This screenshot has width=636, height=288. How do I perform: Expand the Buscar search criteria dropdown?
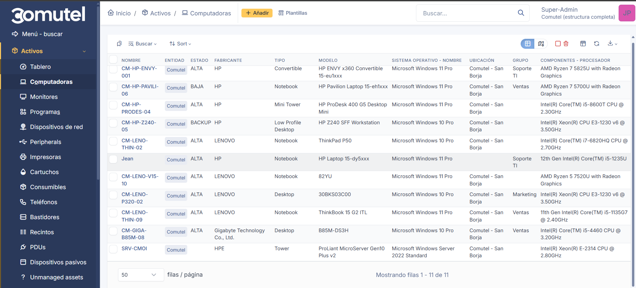pos(143,44)
